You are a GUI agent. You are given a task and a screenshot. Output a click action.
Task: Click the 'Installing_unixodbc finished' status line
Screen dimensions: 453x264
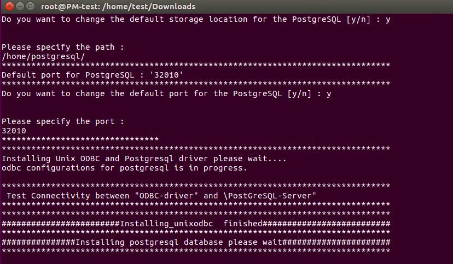point(196,224)
